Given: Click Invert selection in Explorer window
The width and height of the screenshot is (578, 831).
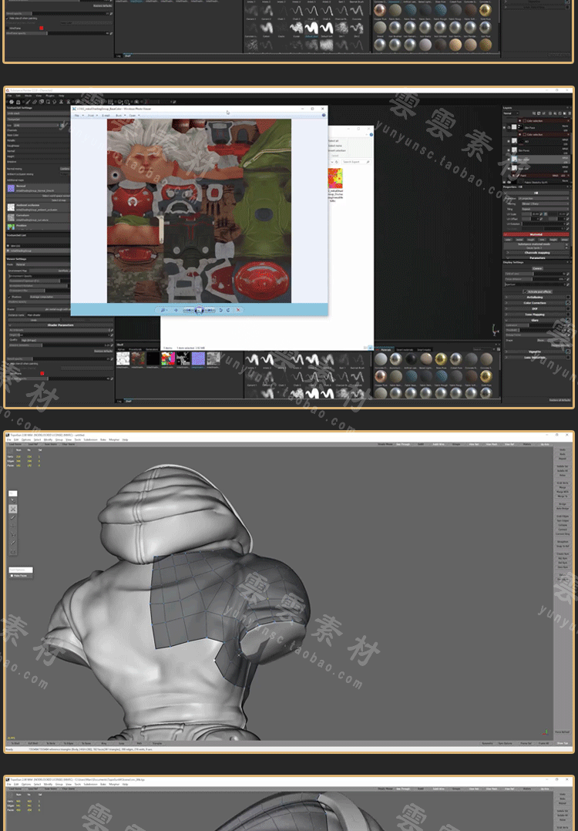Looking at the screenshot, I should [337, 150].
